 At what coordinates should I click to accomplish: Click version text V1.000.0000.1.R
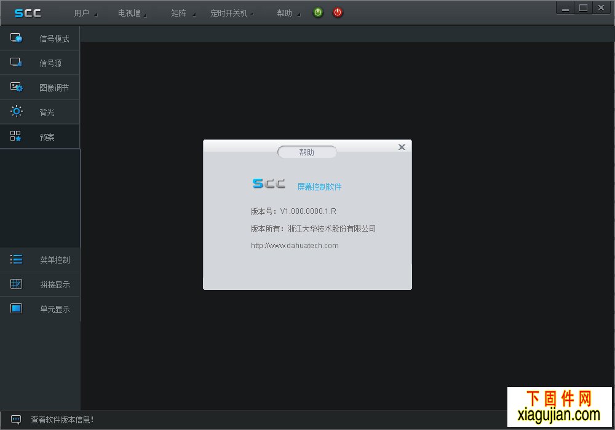(308, 211)
